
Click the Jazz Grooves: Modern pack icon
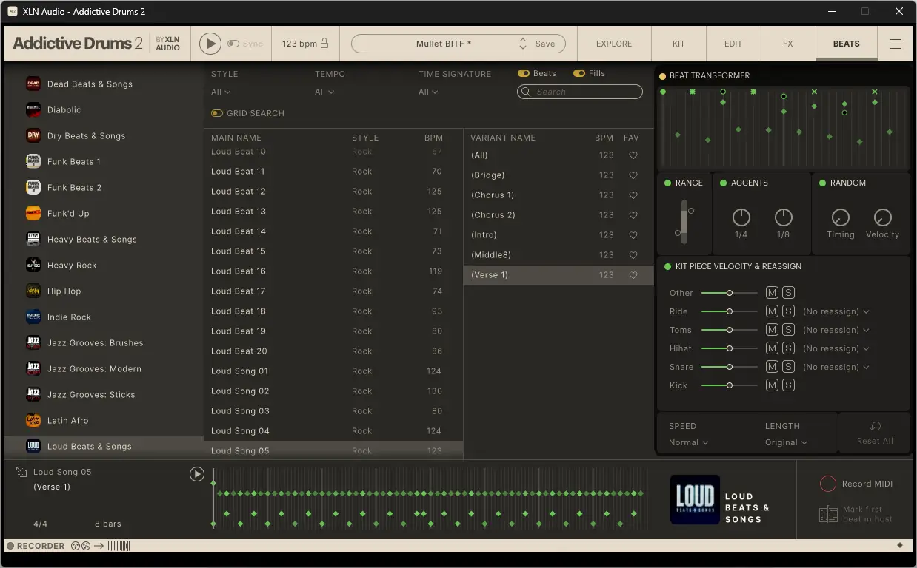(x=33, y=369)
